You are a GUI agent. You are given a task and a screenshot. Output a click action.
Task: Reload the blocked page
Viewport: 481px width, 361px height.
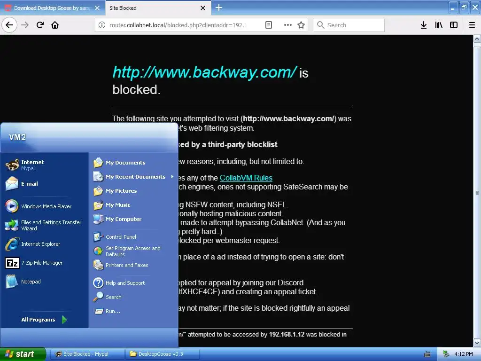(x=40, y=25)
